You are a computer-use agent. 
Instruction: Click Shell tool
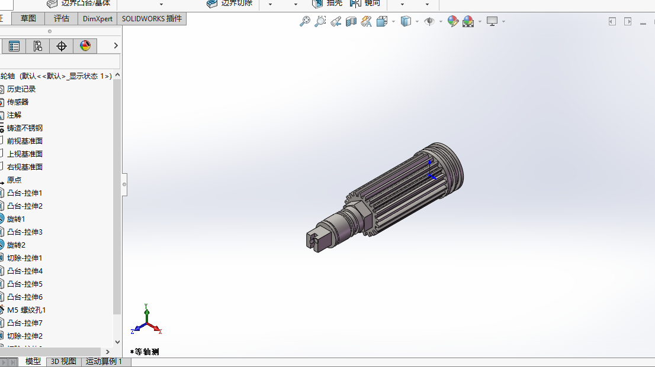coord(327,4)
